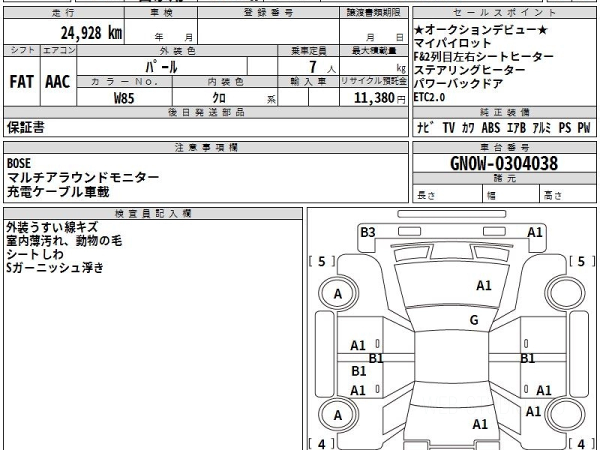
Task: Select the FAT shift type cell
Action: coord(21,82)
